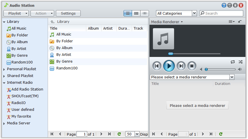The image size is (248, 139).
Task: Open Random100 row in list
Action: [x=98, y=68]
